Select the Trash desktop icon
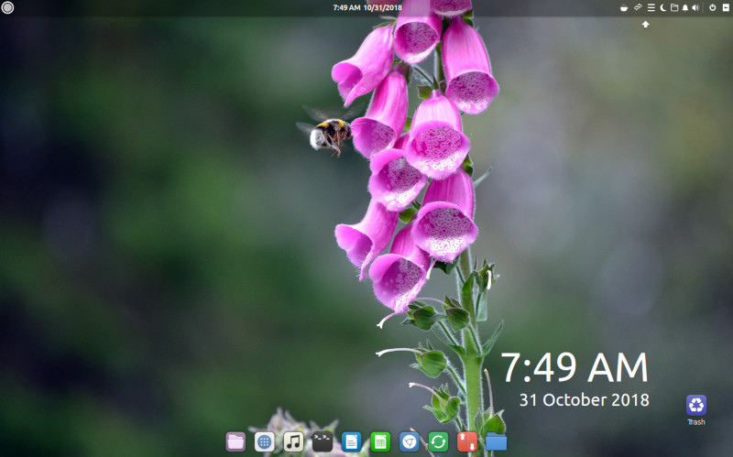The image size is (733, 457). (x=696, y=409)
